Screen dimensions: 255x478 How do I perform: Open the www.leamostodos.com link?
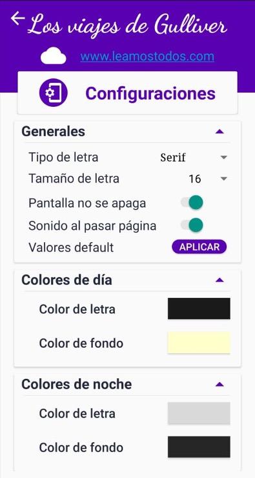pyautogui.click(x=147, y=56)
